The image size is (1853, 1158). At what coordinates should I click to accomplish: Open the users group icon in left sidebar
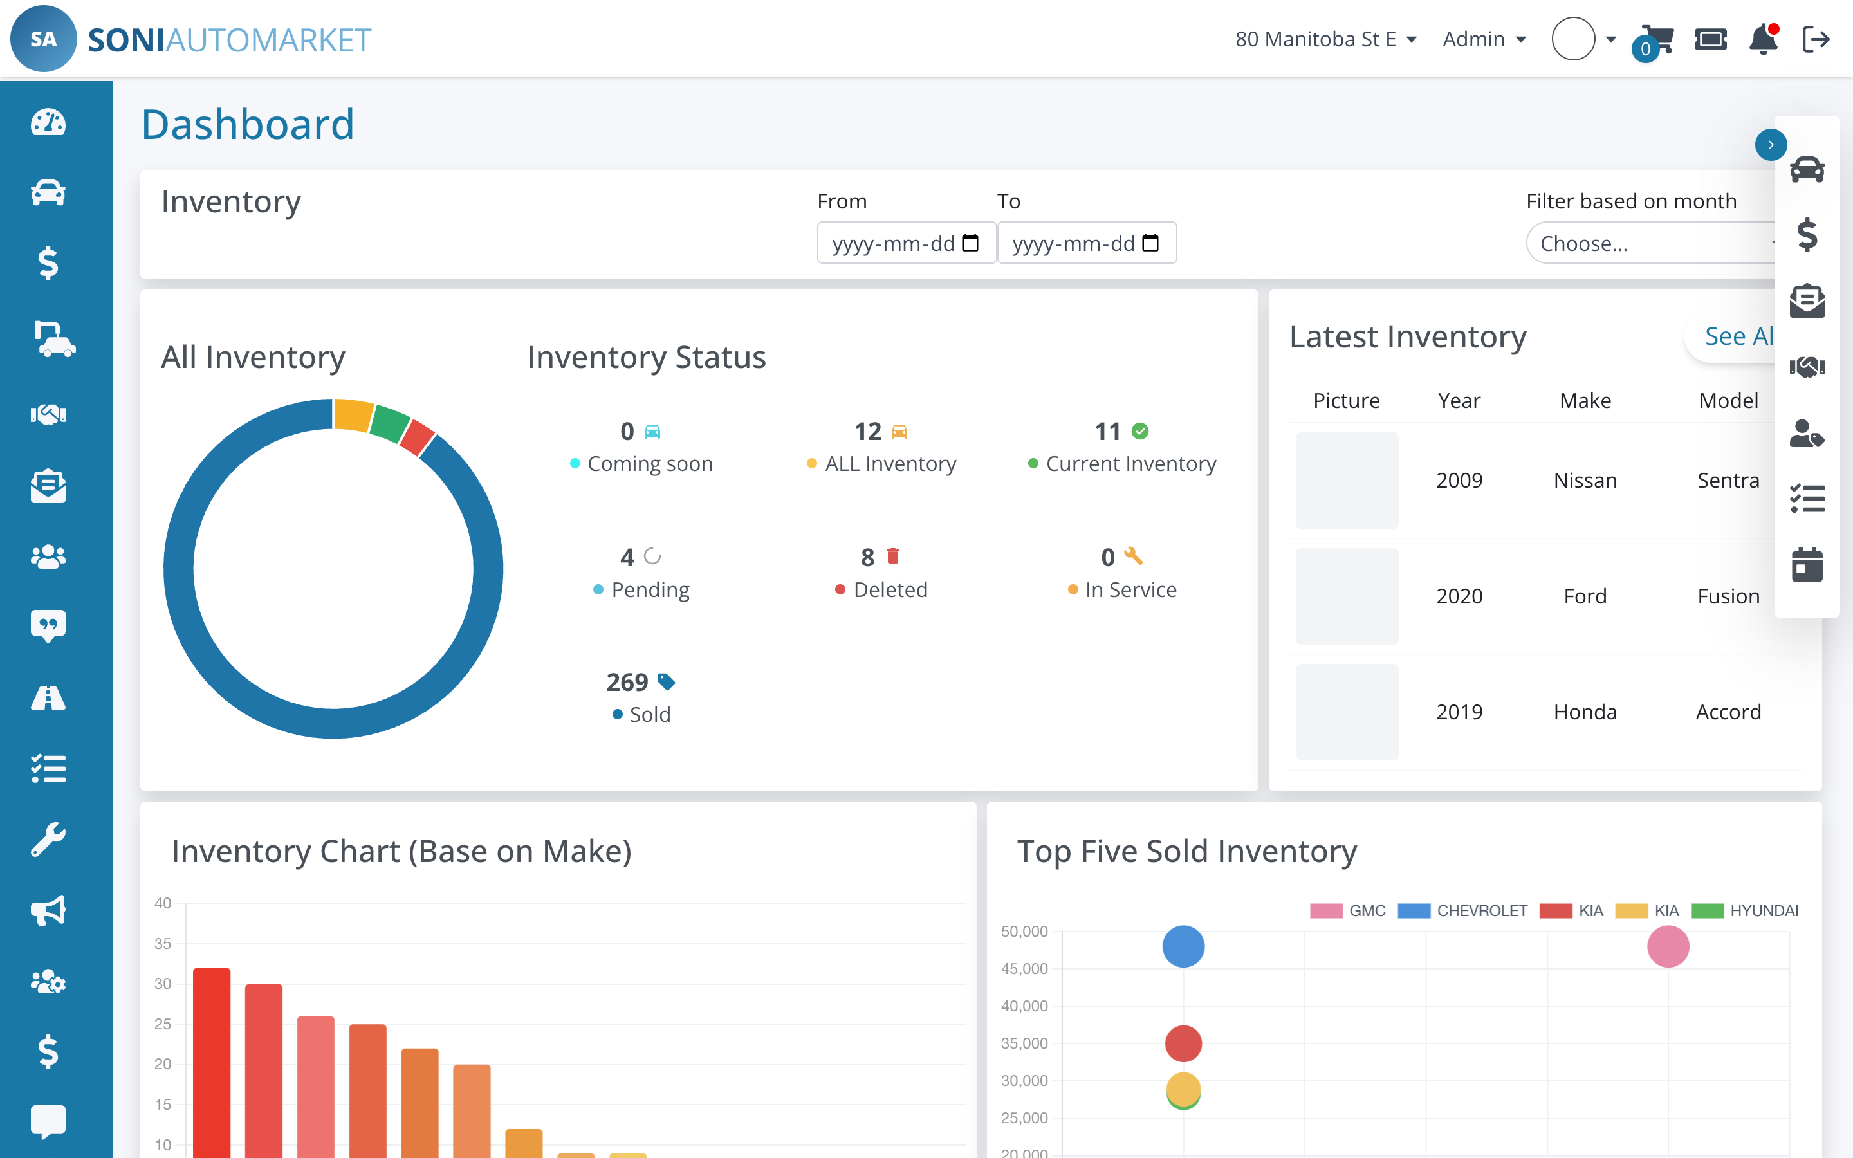click(48, 556)
